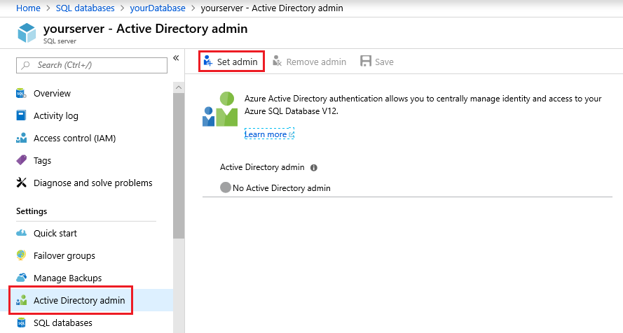Open yourDatabase breadcrumb link
The width and height of the screenshot is (623, 333).
coord(158,8)
